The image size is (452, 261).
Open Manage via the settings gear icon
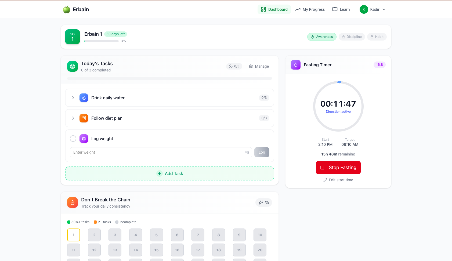251,66
